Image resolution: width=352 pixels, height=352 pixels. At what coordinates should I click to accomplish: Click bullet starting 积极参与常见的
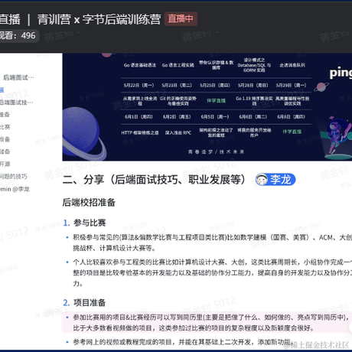[x=212, y=243]
